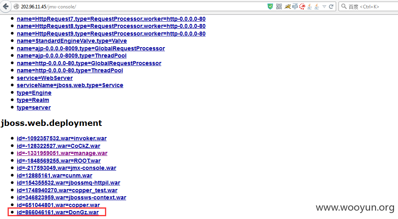This screenshot has height=219, width=398.
Task: Click the globe site identity icon
Action: [x=16, y=7]
